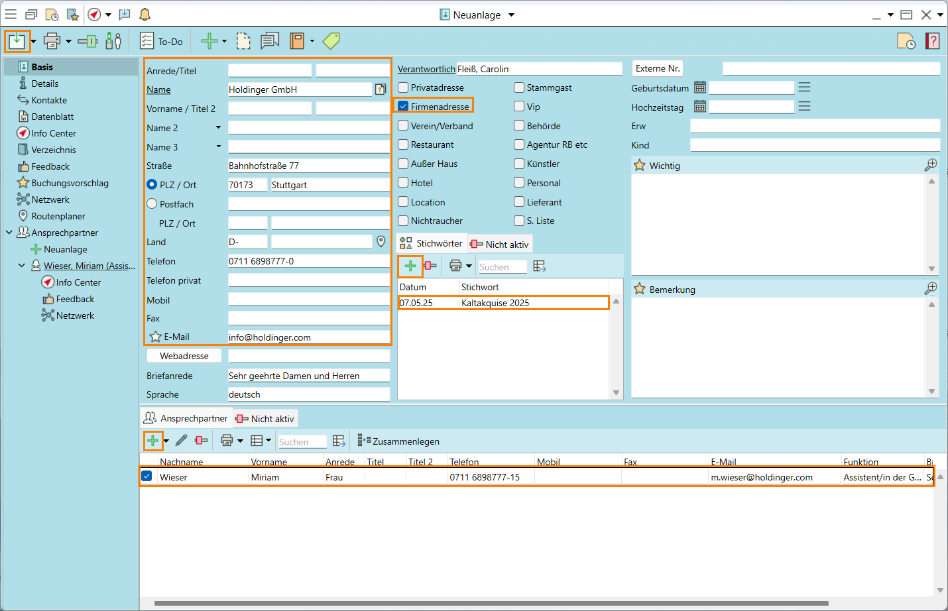Screen dimensions: 948x611
Task: Click the map pin icon next to Land
Action: [x=381, y=242]
